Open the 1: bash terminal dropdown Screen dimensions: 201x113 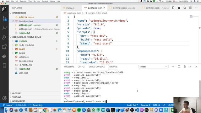pyautogui.click(x=153, y=67)
